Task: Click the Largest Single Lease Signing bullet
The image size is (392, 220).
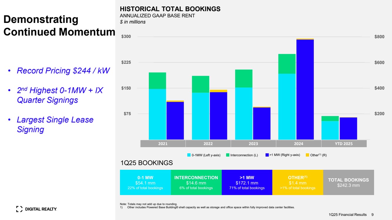Action: [x=55, y=125]
